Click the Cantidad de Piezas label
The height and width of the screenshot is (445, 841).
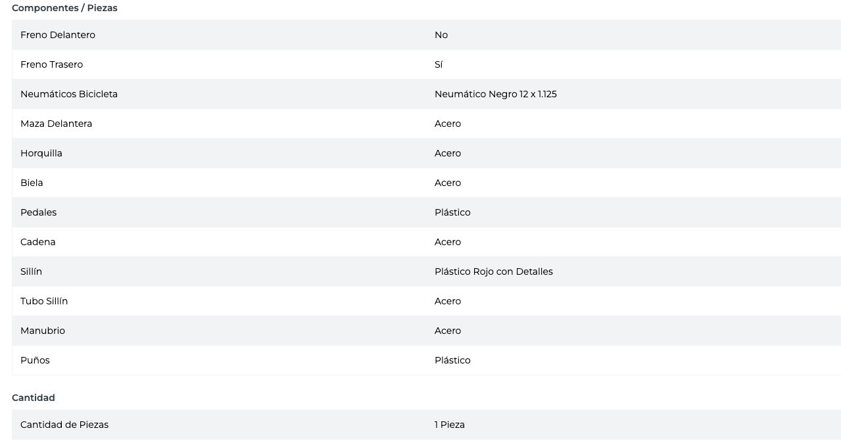pos(64,425)
